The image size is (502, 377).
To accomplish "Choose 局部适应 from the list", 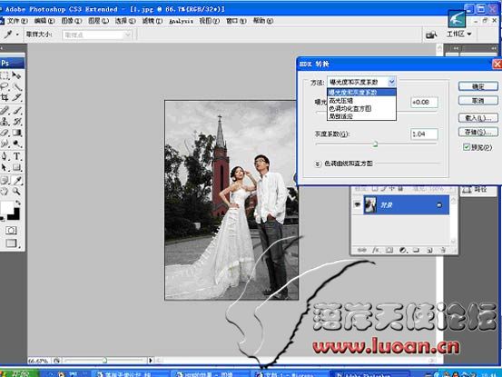I will click(x=361, y=116).
